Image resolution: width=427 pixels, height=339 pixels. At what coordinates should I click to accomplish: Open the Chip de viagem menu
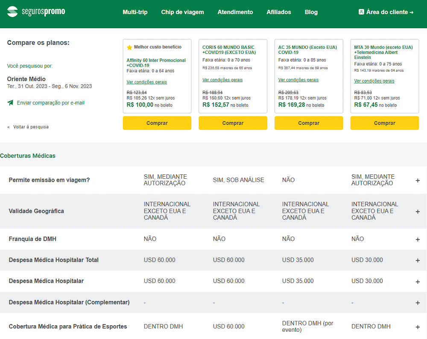(182, 12)
